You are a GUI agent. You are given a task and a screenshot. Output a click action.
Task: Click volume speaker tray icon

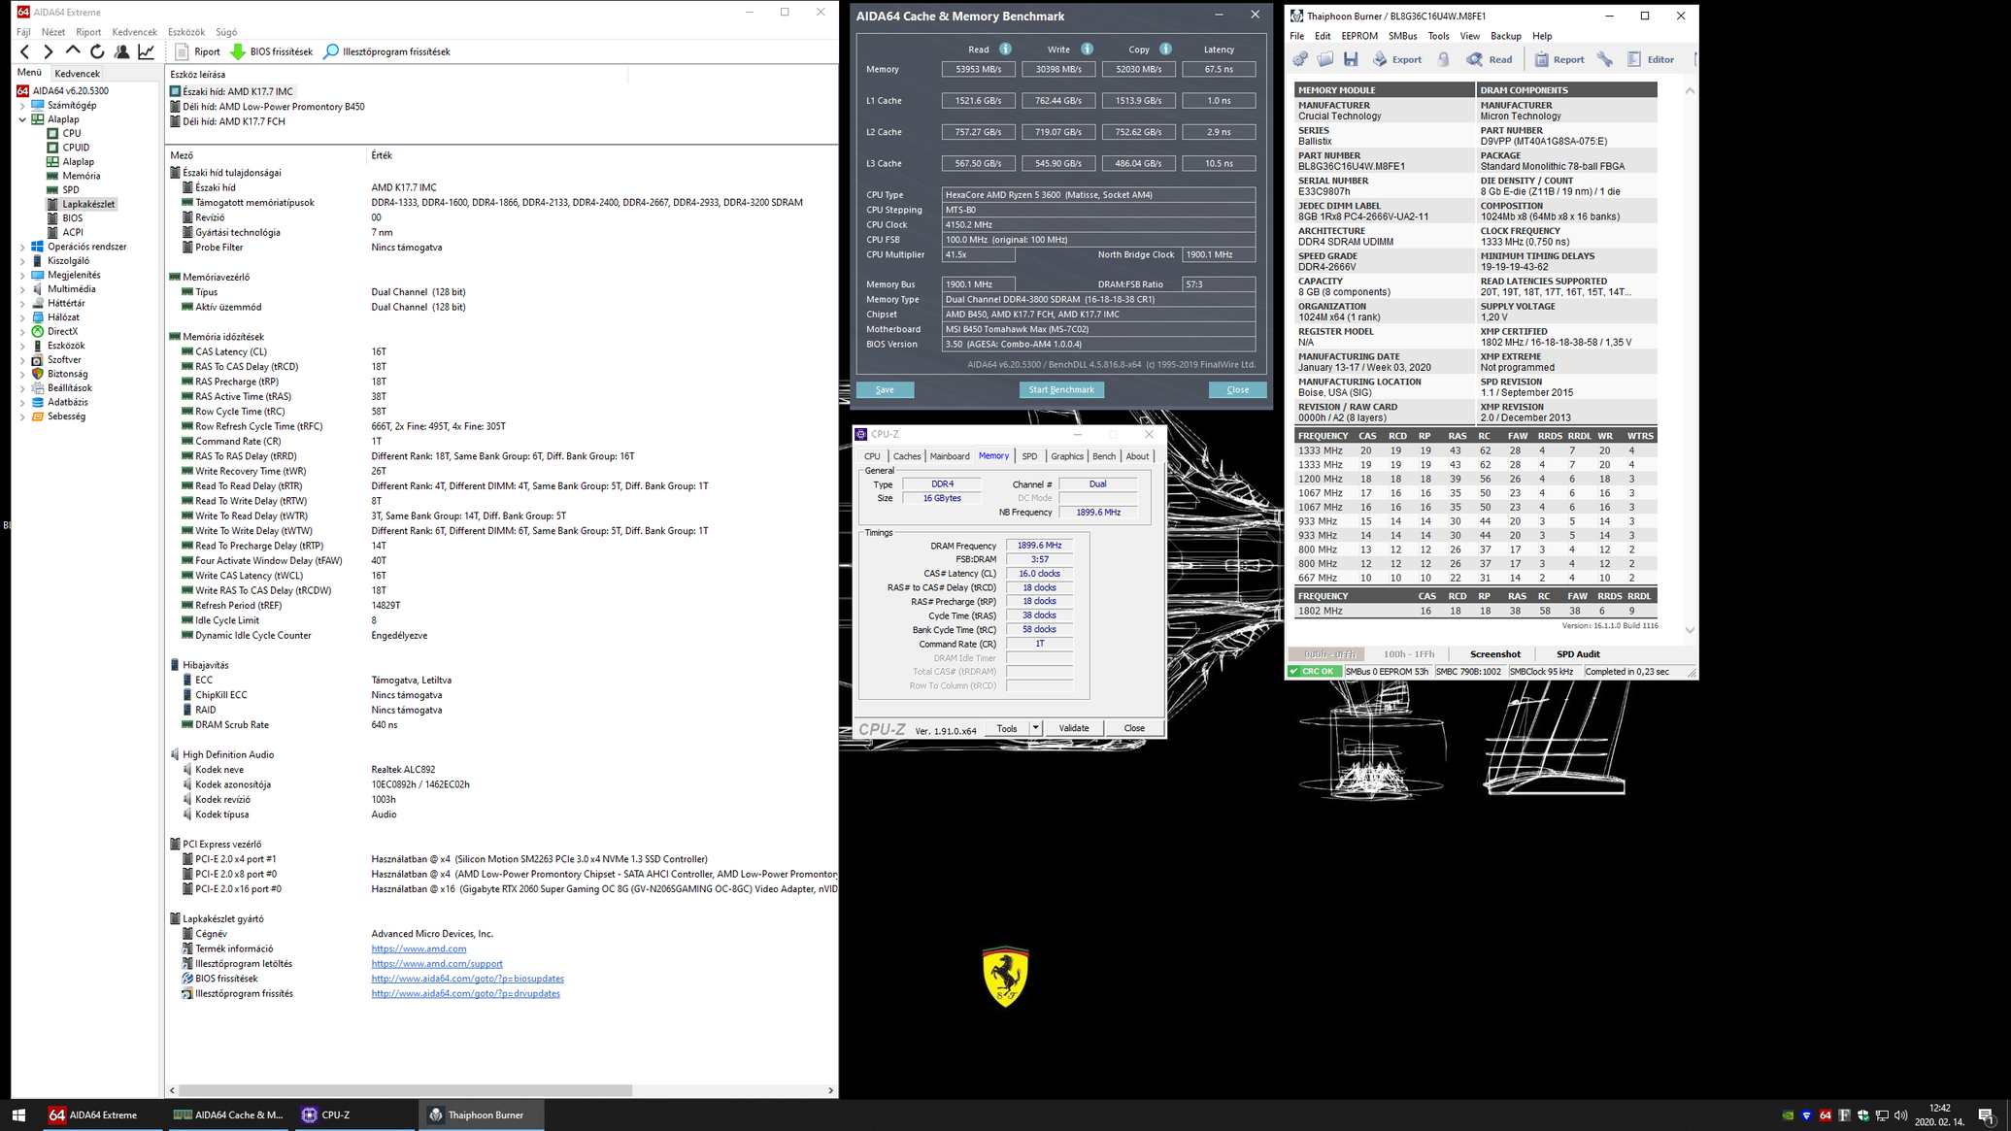tap(1900, 1114)
